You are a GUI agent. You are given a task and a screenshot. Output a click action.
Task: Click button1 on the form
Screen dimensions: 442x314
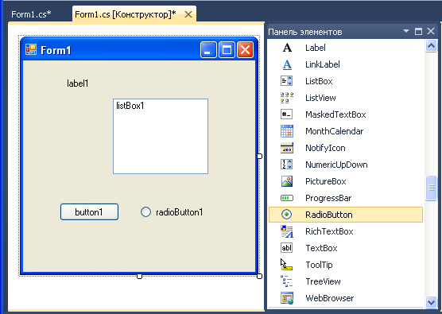[x=89, y=212]
